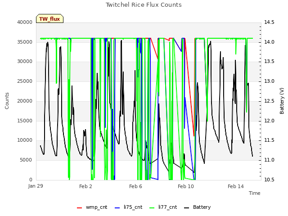Click the 15000 counts tick label
The width and height of the screenshot is (288, 216).
coord(25,121)
